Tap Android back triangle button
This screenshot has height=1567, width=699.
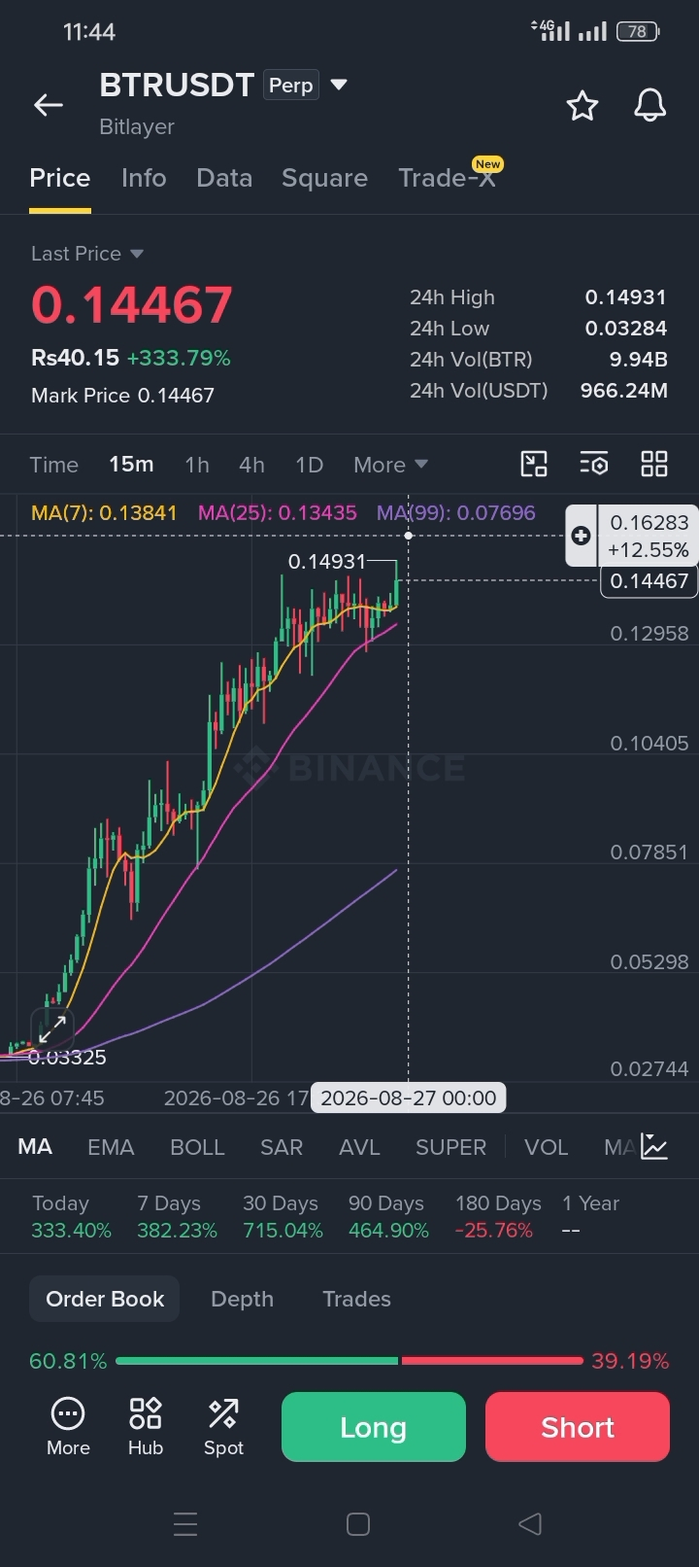tap(529, 1523)
